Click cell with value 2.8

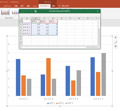(44, 33)
